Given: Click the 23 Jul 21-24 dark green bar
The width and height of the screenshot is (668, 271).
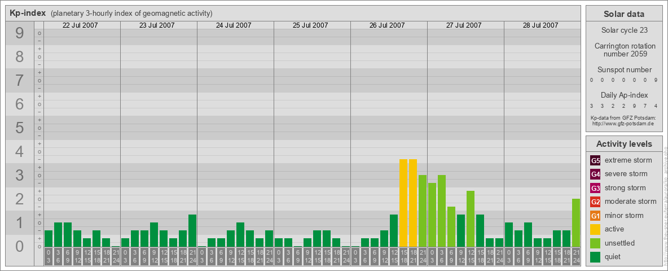Looking at the screenshot, I should 192,230.
